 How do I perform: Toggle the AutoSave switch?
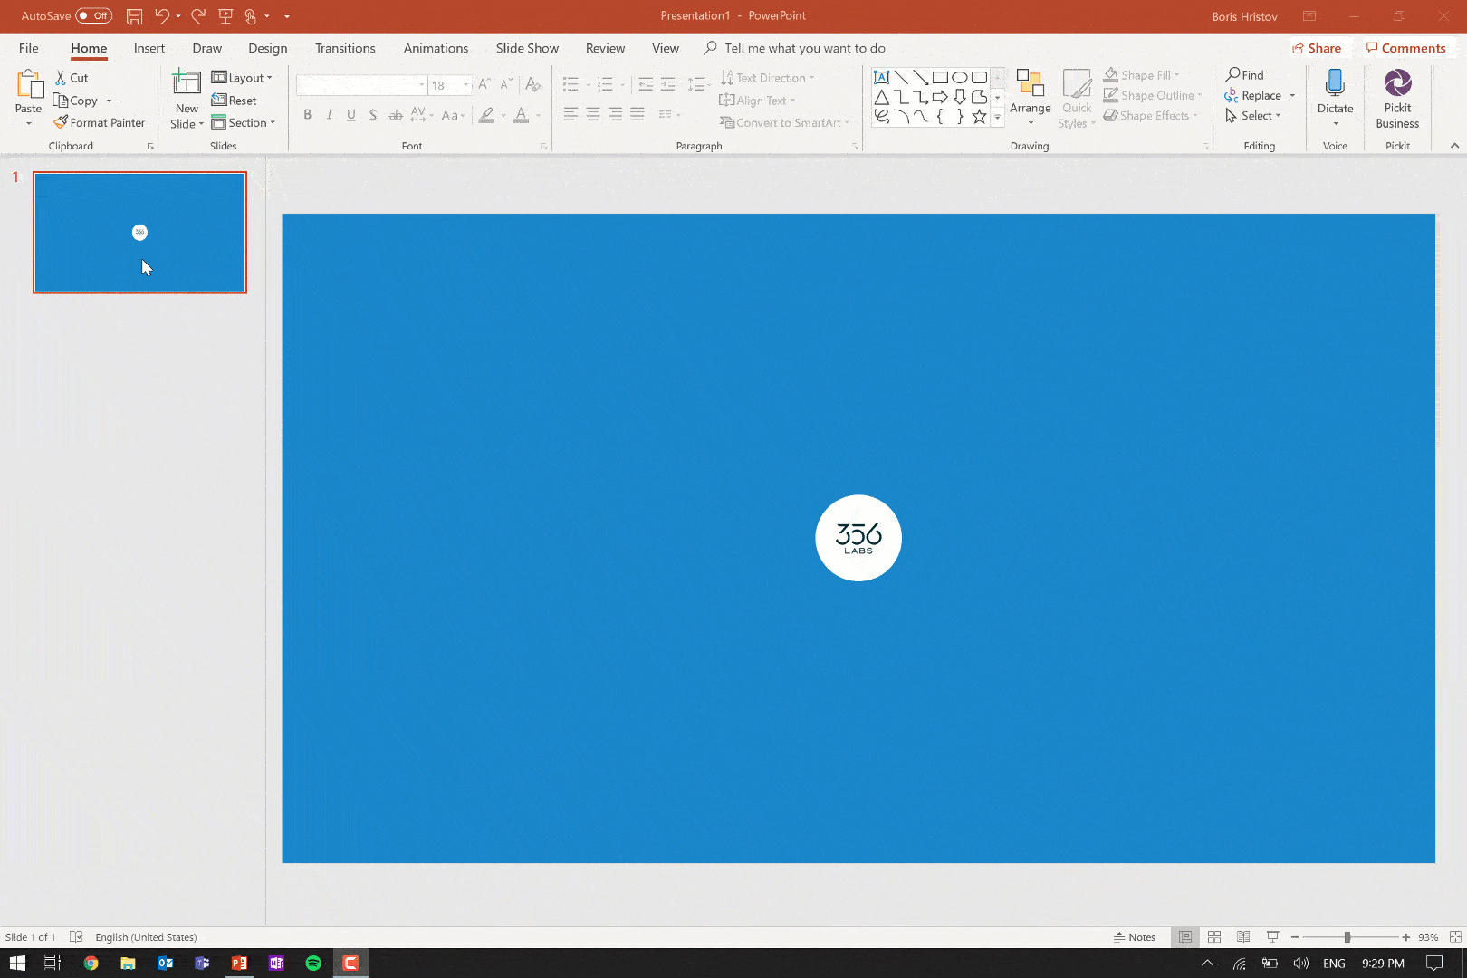[93, 15]
